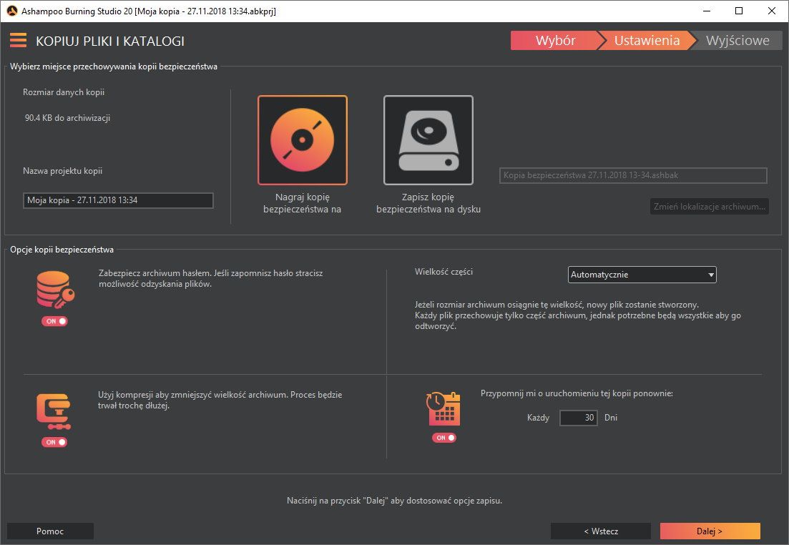Click the "Zabezpiecz archiwum hasłem" description text

pyautogui.click(x=211, y=279)
